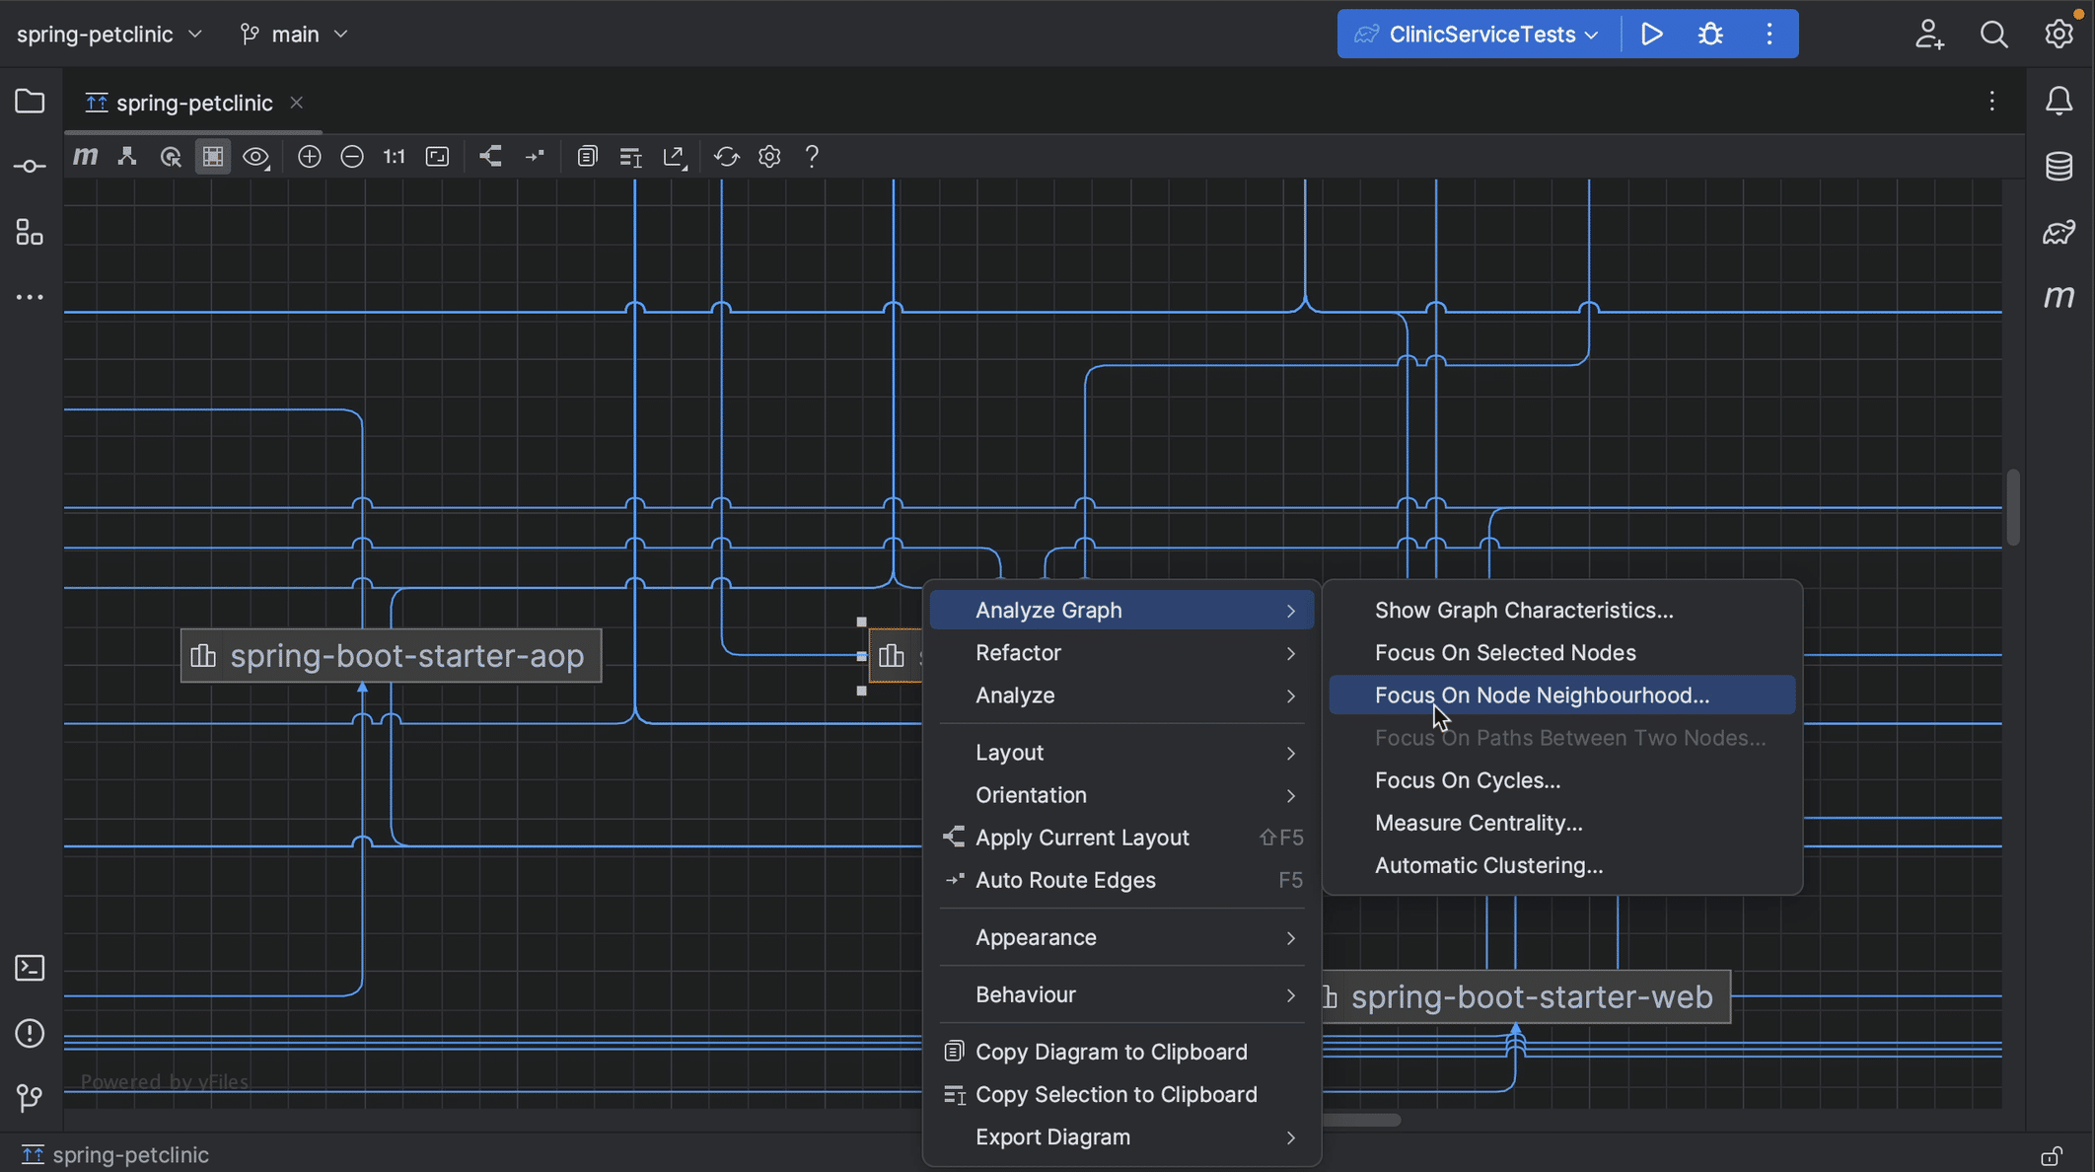
Task: Open the Notifications bell
Action: click(x=2059, y=101)
